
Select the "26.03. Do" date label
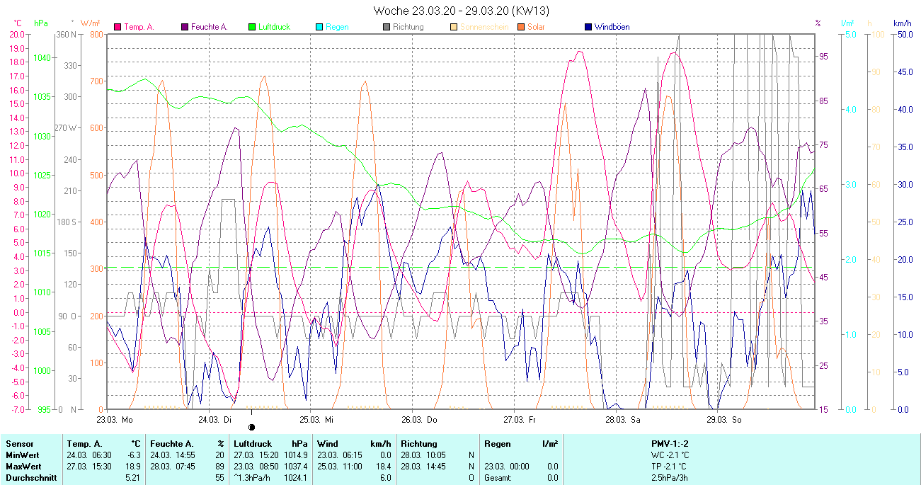tap(419, 419)
